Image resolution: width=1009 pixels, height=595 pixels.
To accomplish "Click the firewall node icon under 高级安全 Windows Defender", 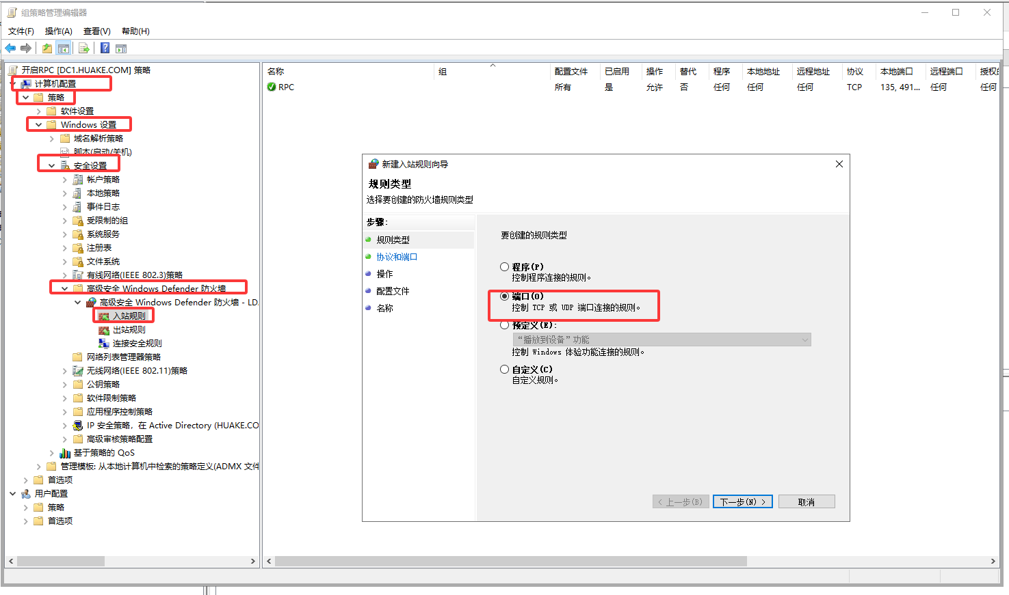I will click(x=91, y=303).
